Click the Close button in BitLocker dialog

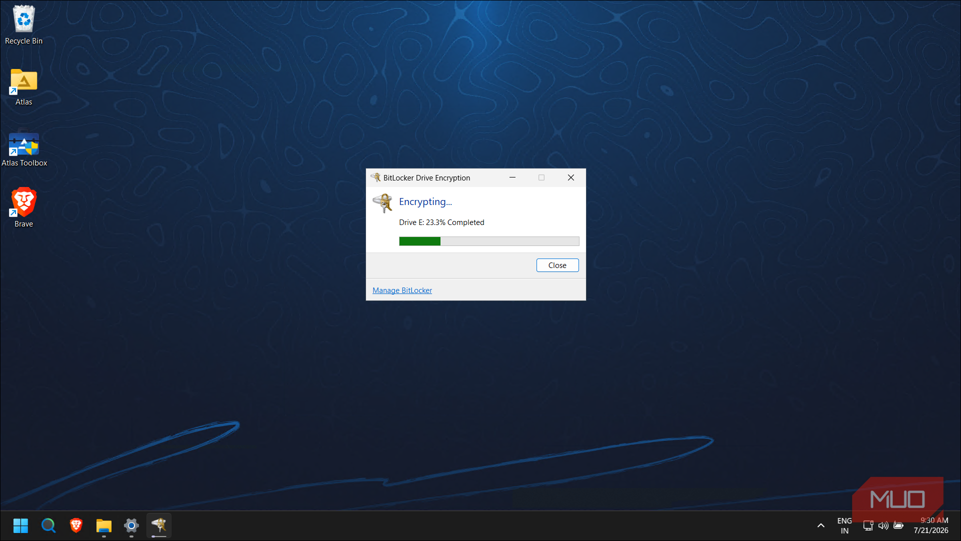point(557,265)
